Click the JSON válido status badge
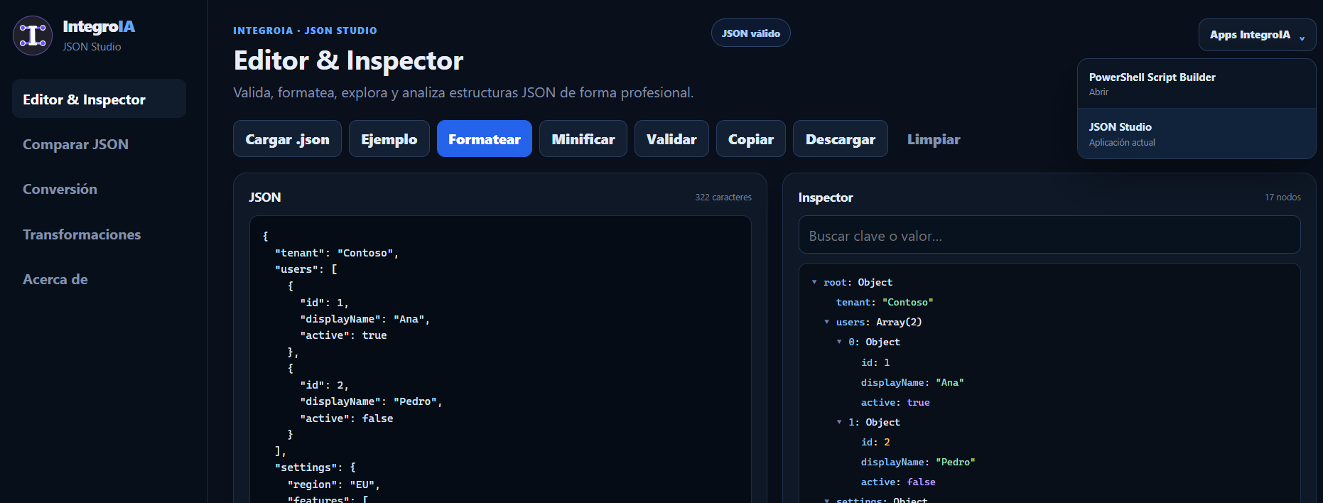 [x=751, y=33]
